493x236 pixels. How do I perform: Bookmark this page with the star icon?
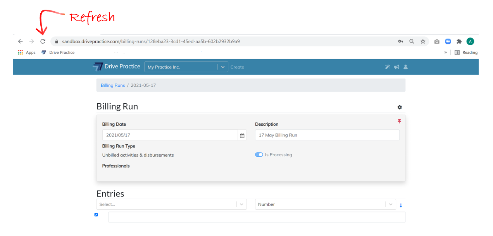point(423,41)
